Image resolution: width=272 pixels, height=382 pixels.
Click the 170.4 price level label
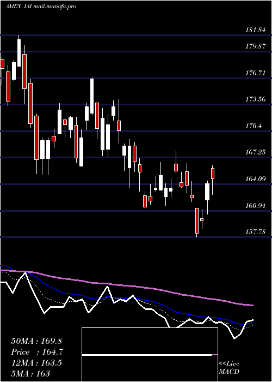254,126
